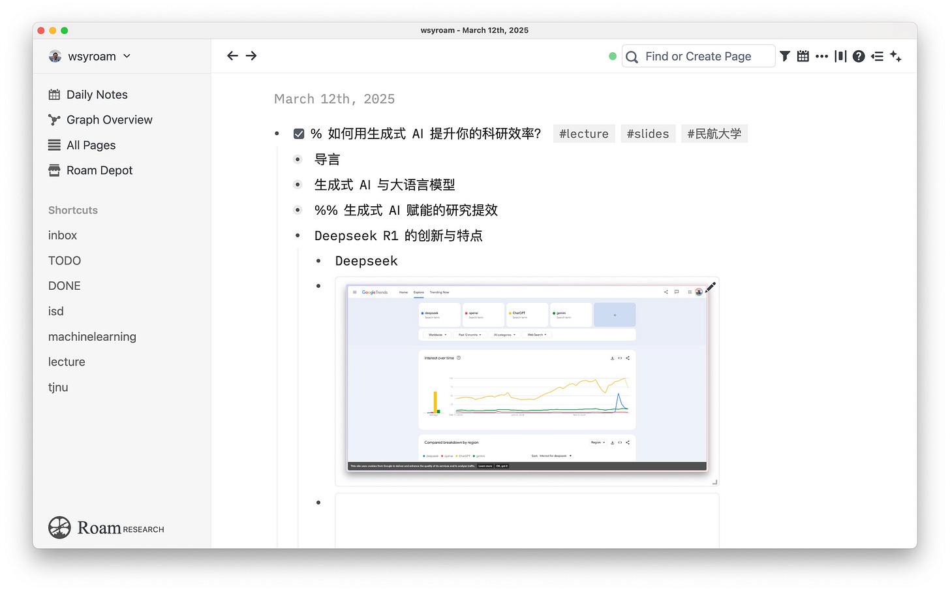Click the #lecture tag
This screenshot has width=950, height=592.
(x=584, y=134)
